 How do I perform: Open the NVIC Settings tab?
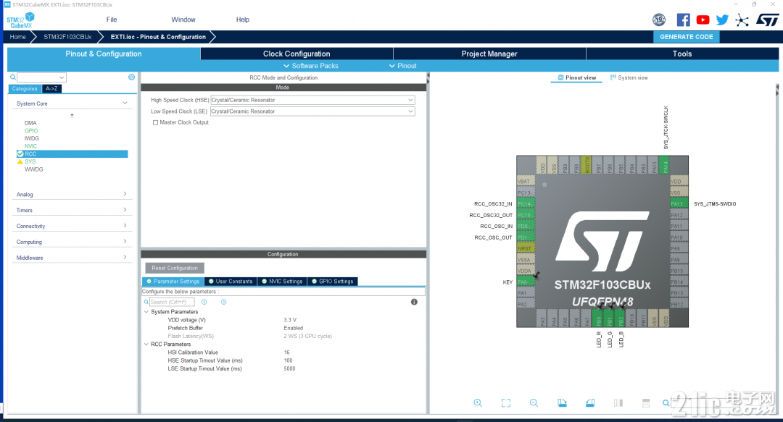point(282,282)
